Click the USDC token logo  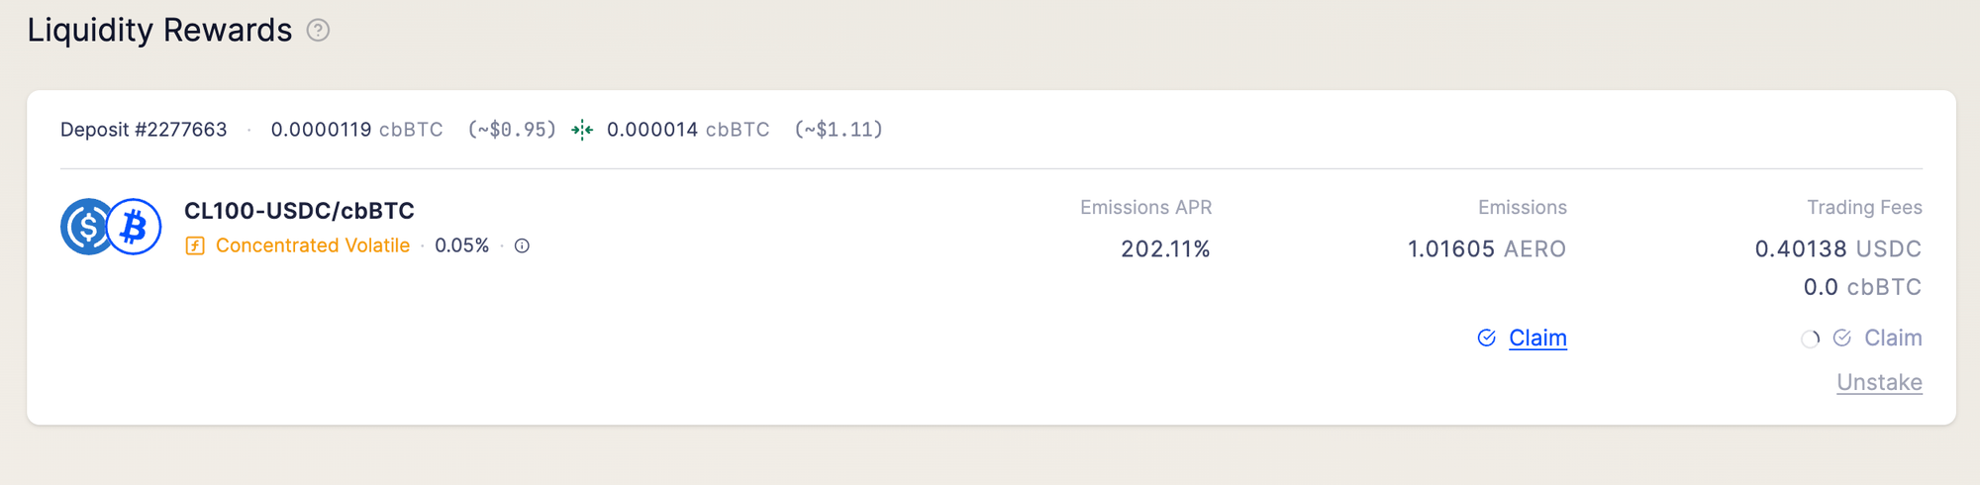click(x=85, y=227)
